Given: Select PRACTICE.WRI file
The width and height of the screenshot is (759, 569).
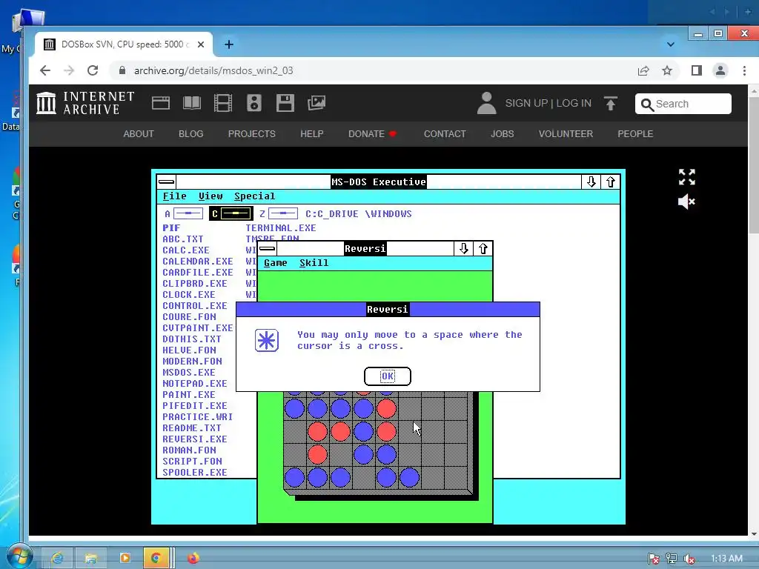Looking at the screenshot, I should 197,417.
